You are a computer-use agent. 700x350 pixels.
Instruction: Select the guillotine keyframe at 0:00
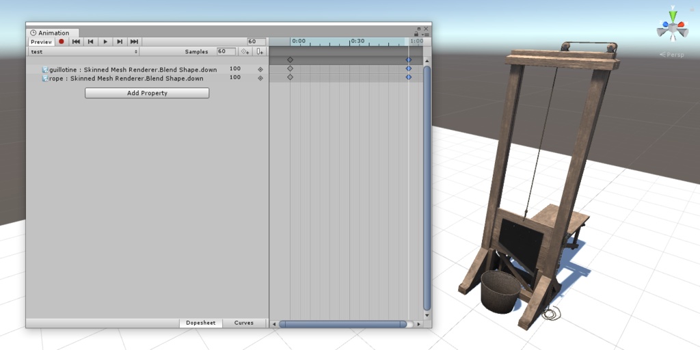click(290, 68)
